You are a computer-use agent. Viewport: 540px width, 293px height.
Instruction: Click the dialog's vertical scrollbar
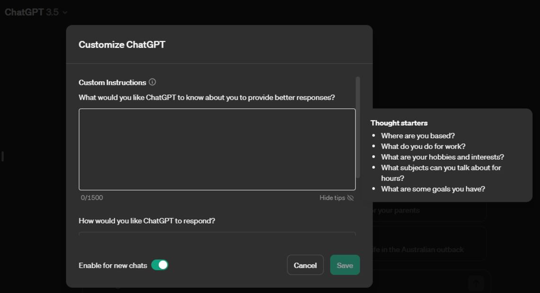click(x=358, y=127)
